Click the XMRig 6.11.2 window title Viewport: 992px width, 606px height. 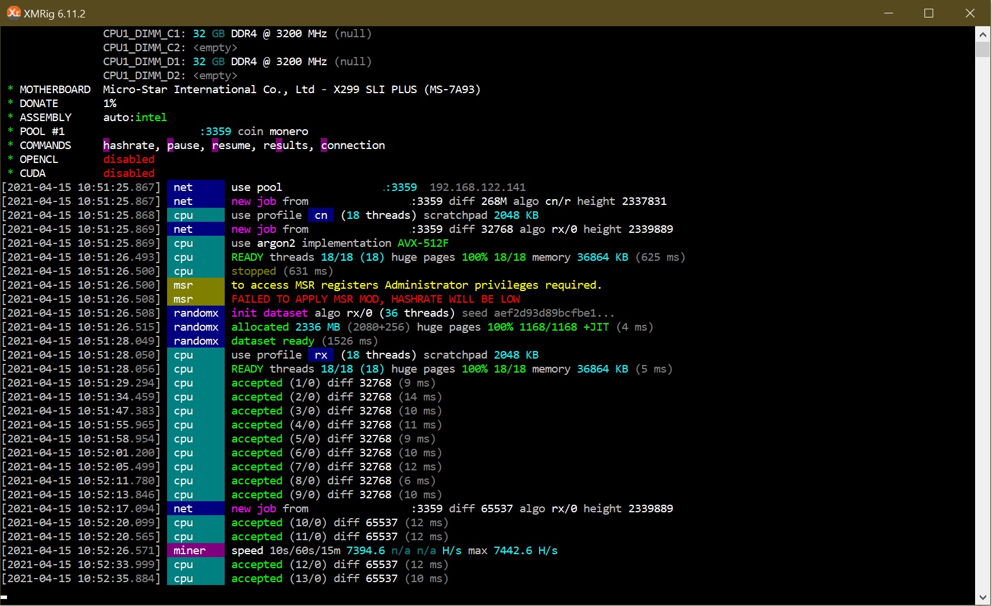[x=55, y=13]
